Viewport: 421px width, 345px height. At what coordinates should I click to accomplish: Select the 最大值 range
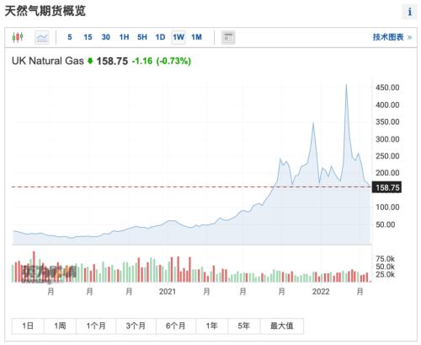(x=282, y=326)
